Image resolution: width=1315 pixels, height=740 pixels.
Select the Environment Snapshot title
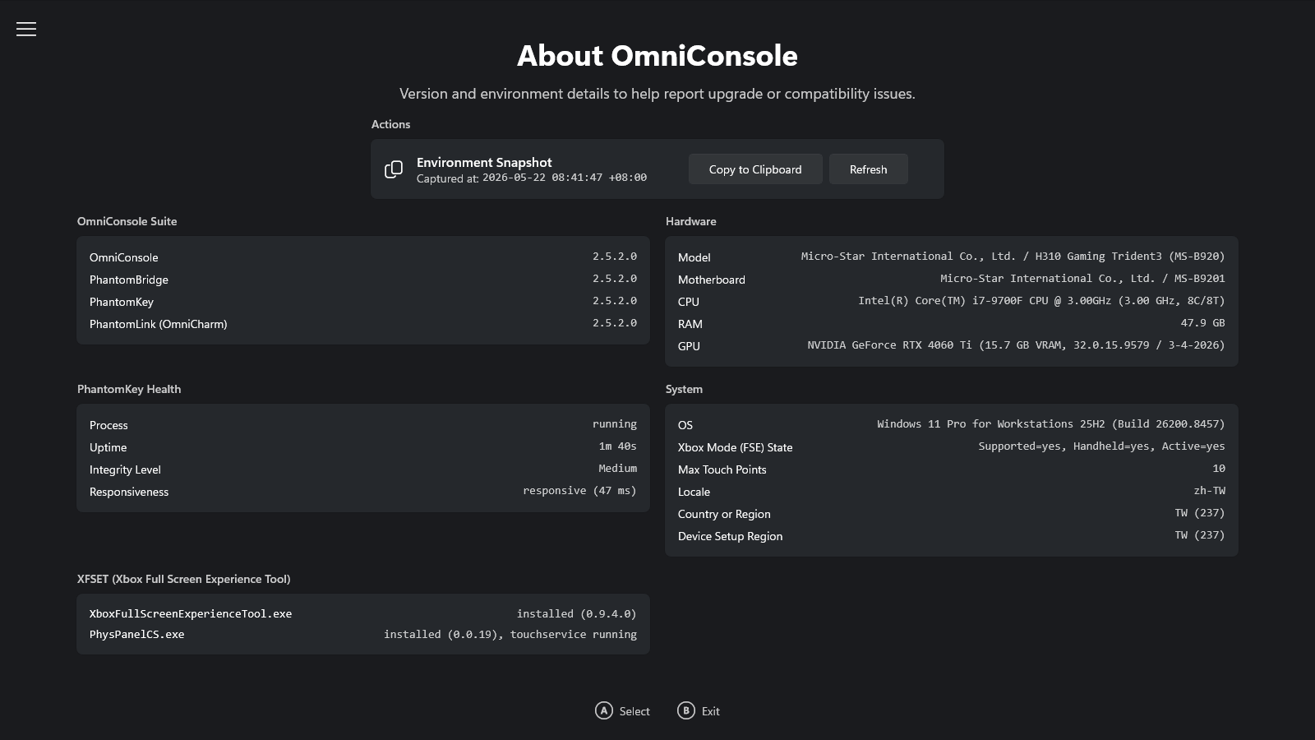484,163
